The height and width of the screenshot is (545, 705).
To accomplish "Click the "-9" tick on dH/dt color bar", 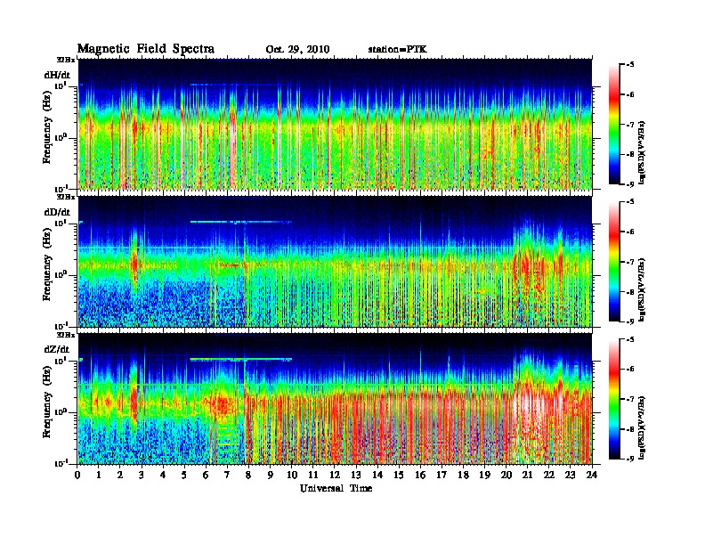I will pos(630,184).
